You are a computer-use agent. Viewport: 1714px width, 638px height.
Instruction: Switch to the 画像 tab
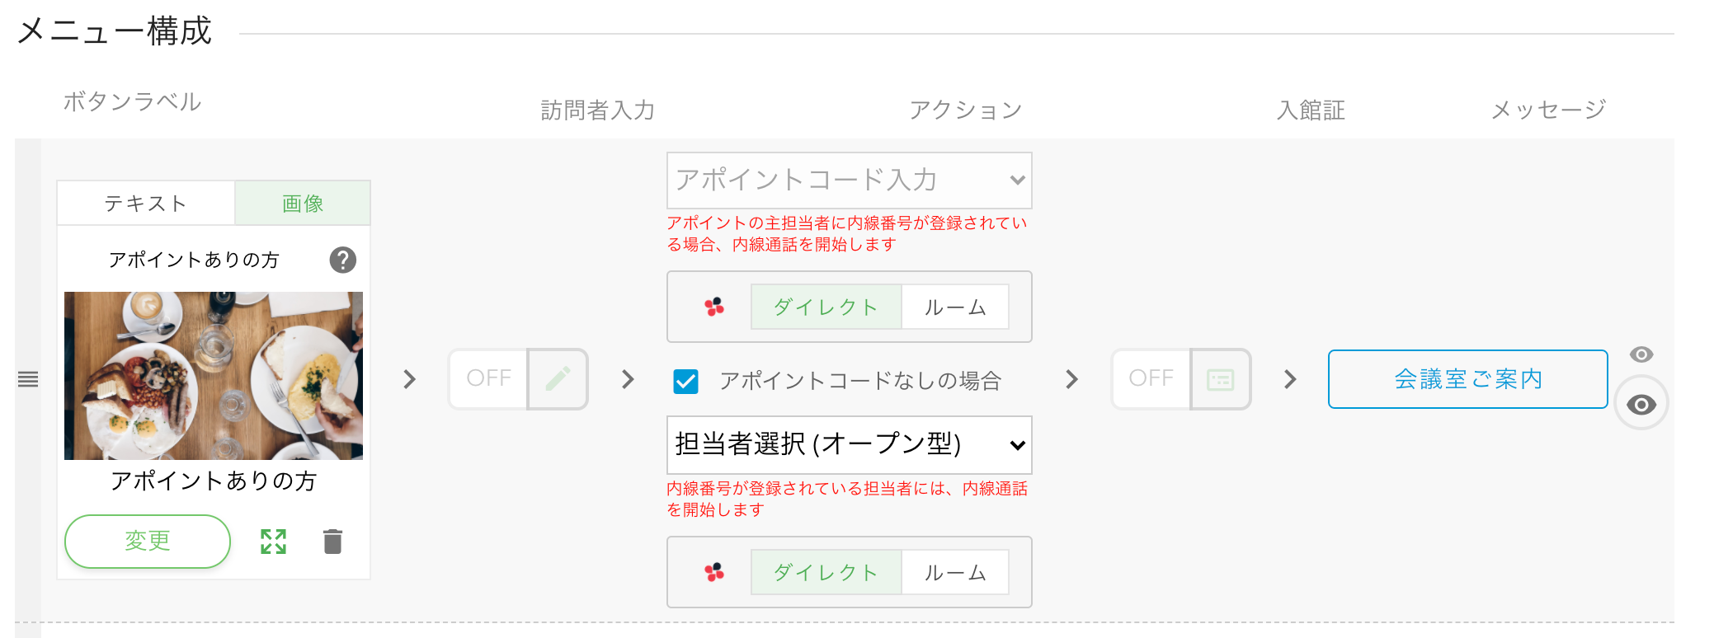[x=303, y=204]
